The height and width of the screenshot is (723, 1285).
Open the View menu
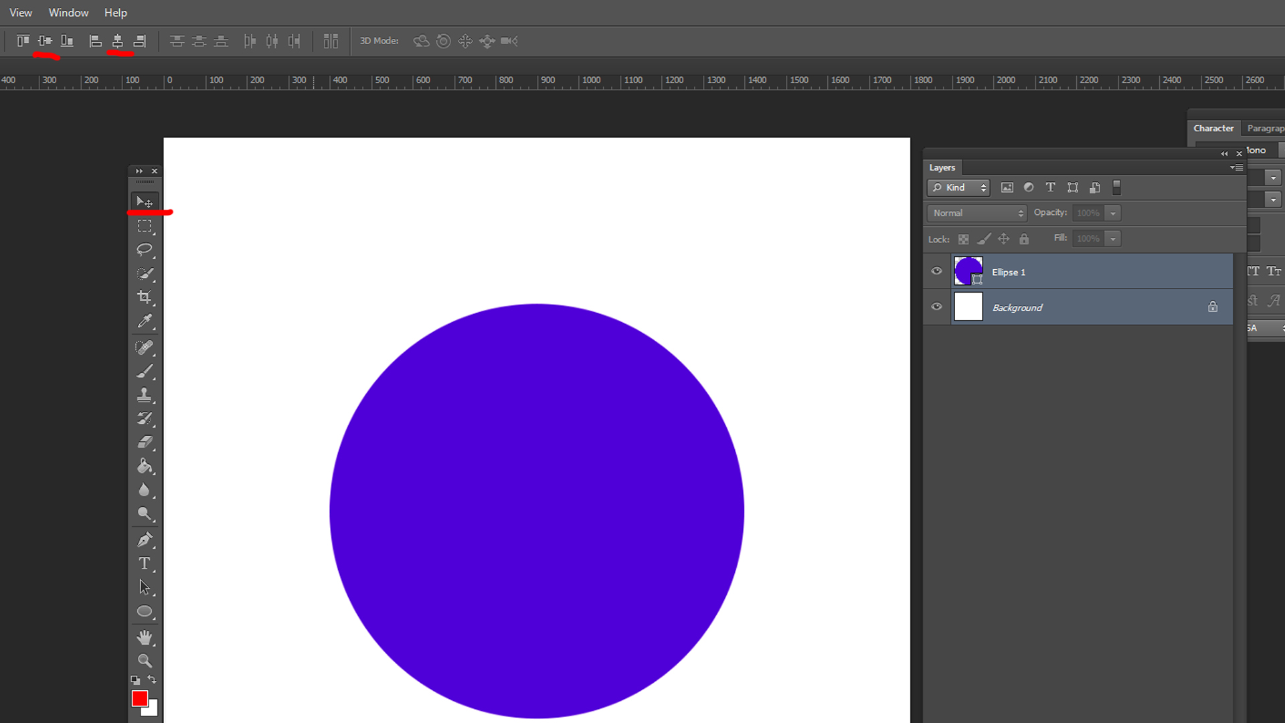21,13
